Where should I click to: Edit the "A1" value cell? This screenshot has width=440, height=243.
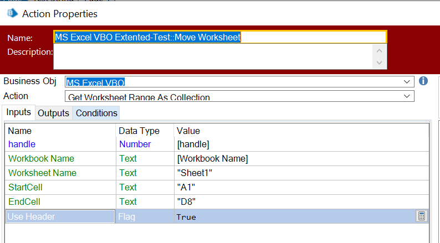[x=301, y=187]
